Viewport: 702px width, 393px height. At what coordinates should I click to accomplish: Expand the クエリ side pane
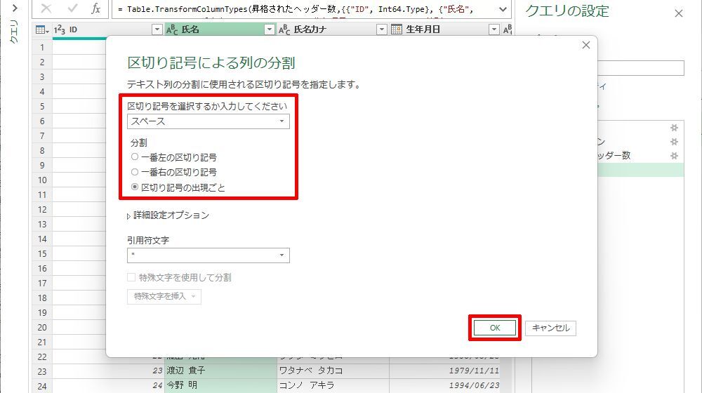[13, 32]
